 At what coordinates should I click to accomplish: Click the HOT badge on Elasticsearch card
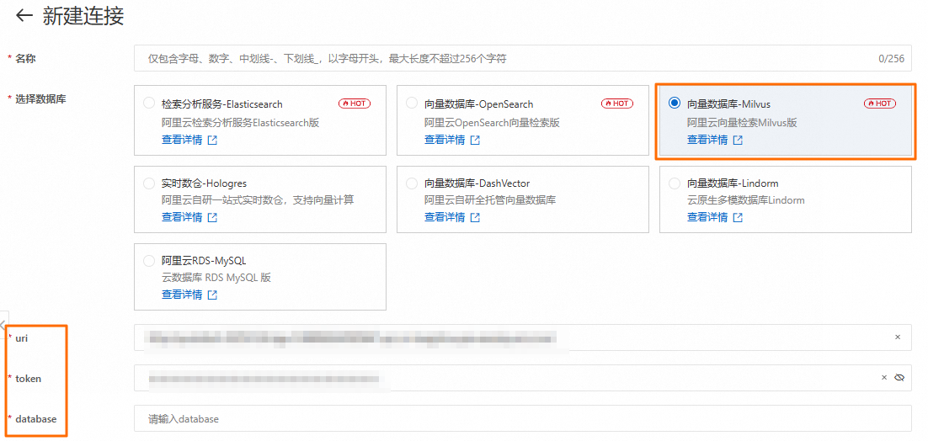pyautogui.click(x=355, y=104)
